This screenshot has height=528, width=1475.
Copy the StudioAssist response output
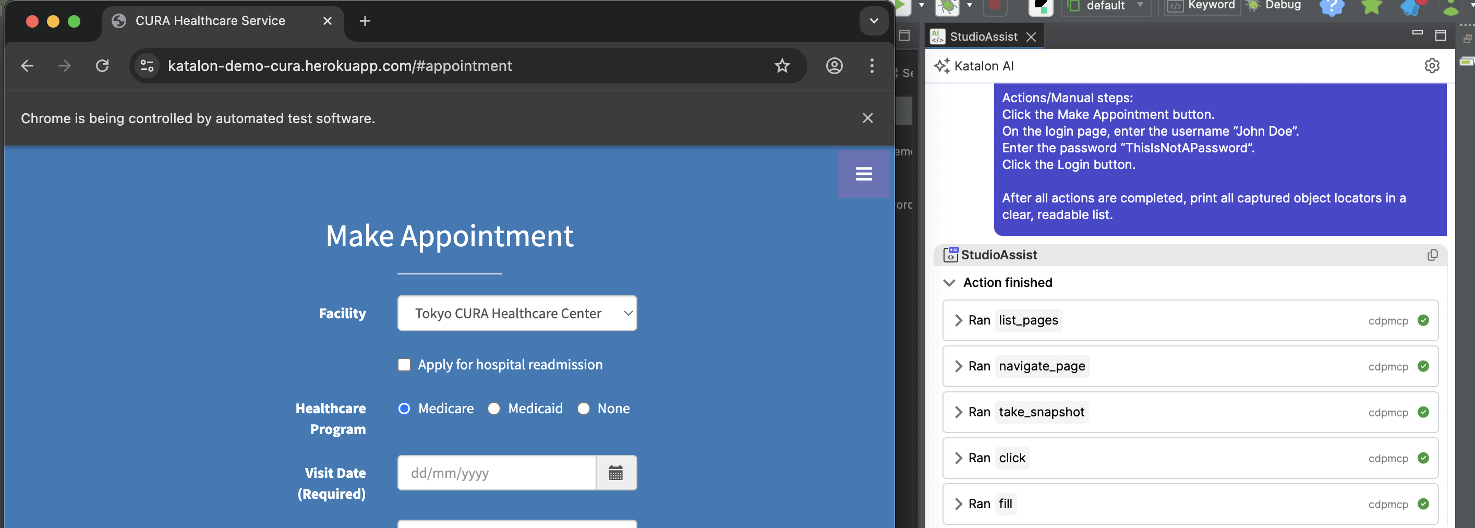click(x=1432, y=255)
